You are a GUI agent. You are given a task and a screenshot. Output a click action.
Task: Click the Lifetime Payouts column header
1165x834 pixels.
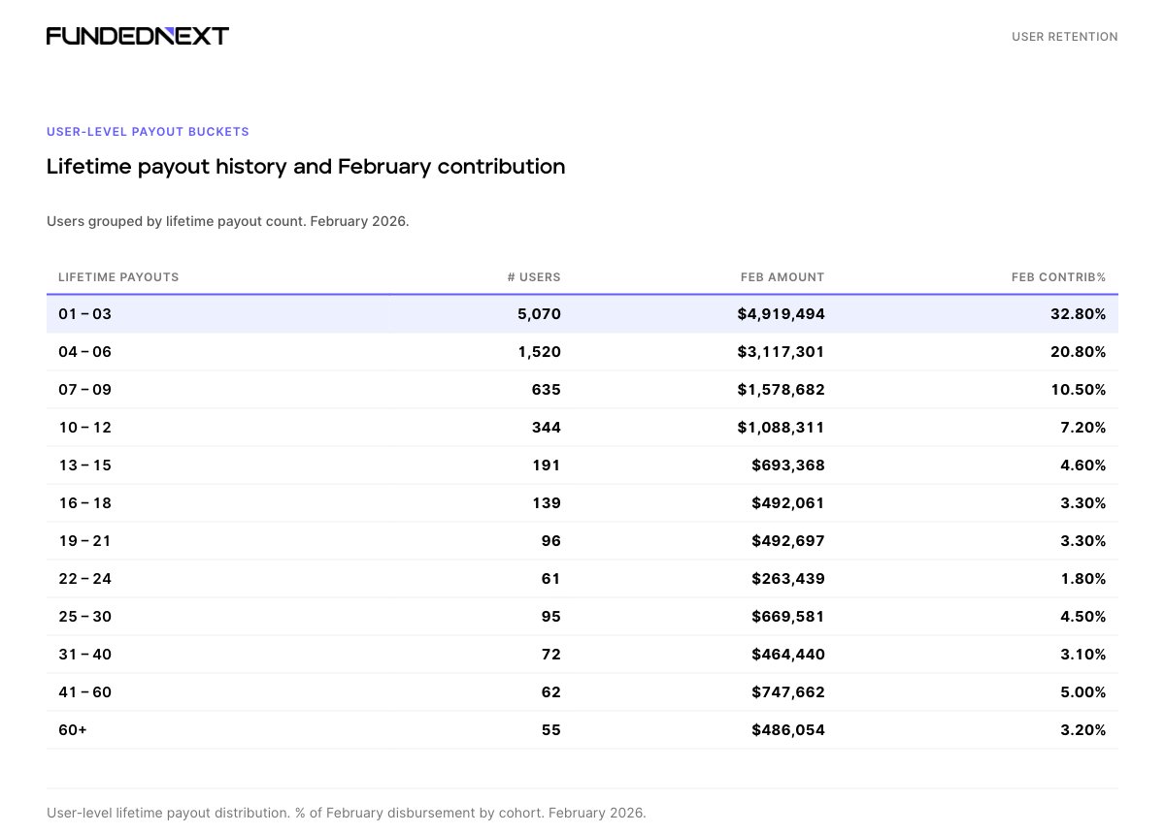point(118,277)
